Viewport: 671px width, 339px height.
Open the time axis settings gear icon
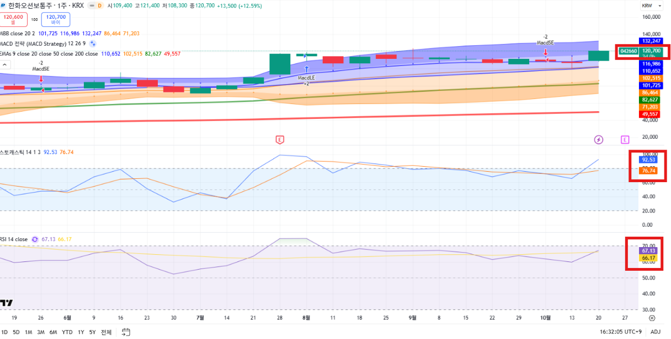pyautogui.click(x=652, y=318)
